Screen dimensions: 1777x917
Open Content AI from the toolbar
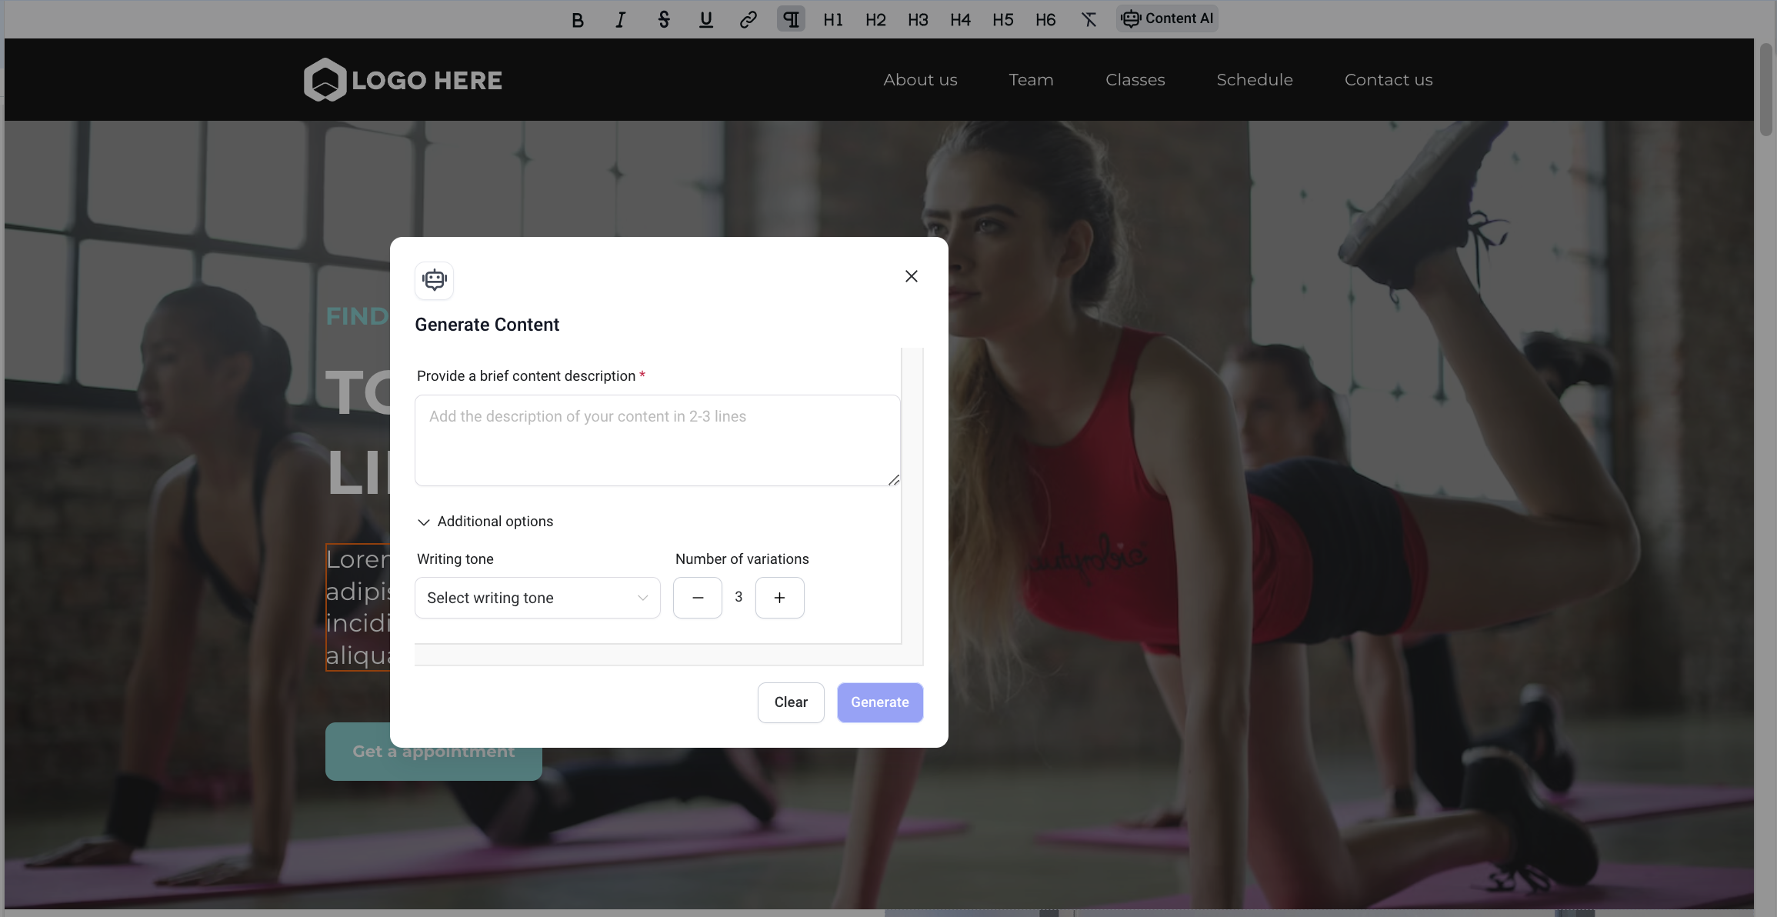tap(1166, 18)
